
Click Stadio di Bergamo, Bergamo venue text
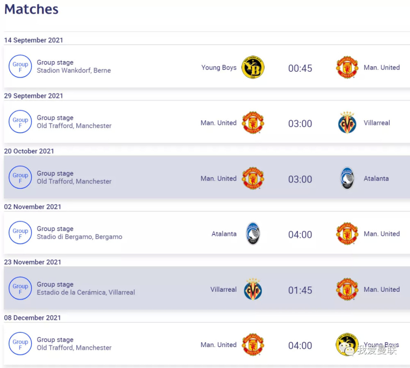coord(79,237)
